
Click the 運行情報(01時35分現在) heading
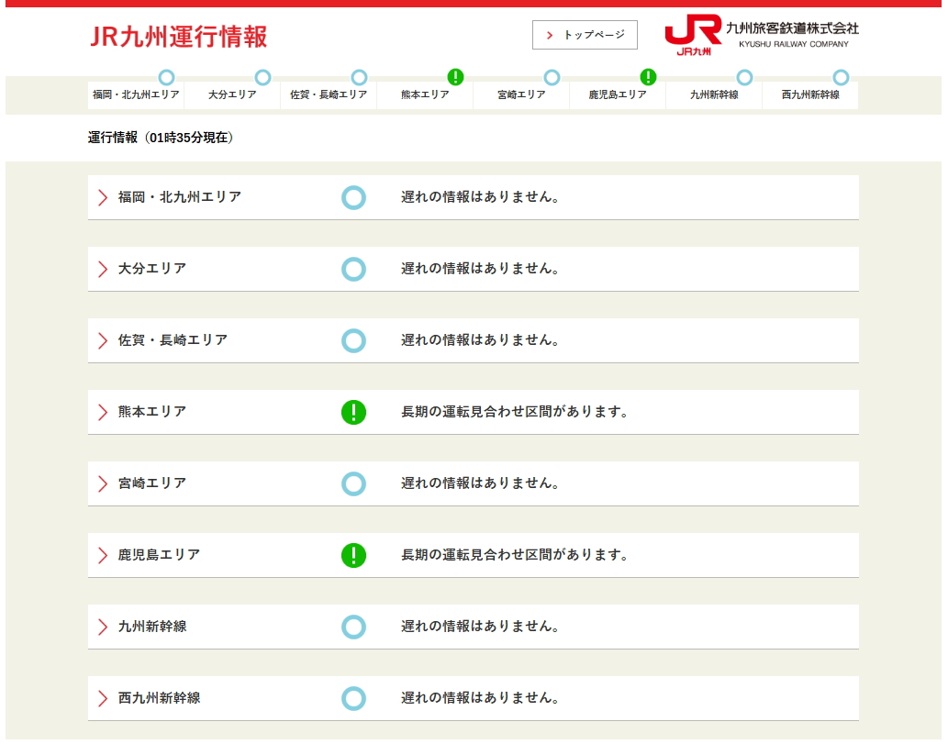click(161, 138)
